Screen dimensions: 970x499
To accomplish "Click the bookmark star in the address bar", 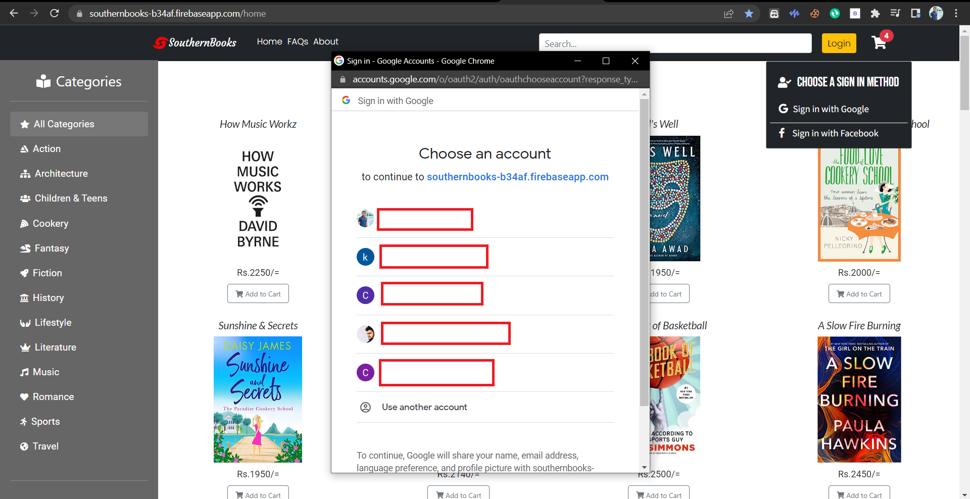I will point(749,13).
